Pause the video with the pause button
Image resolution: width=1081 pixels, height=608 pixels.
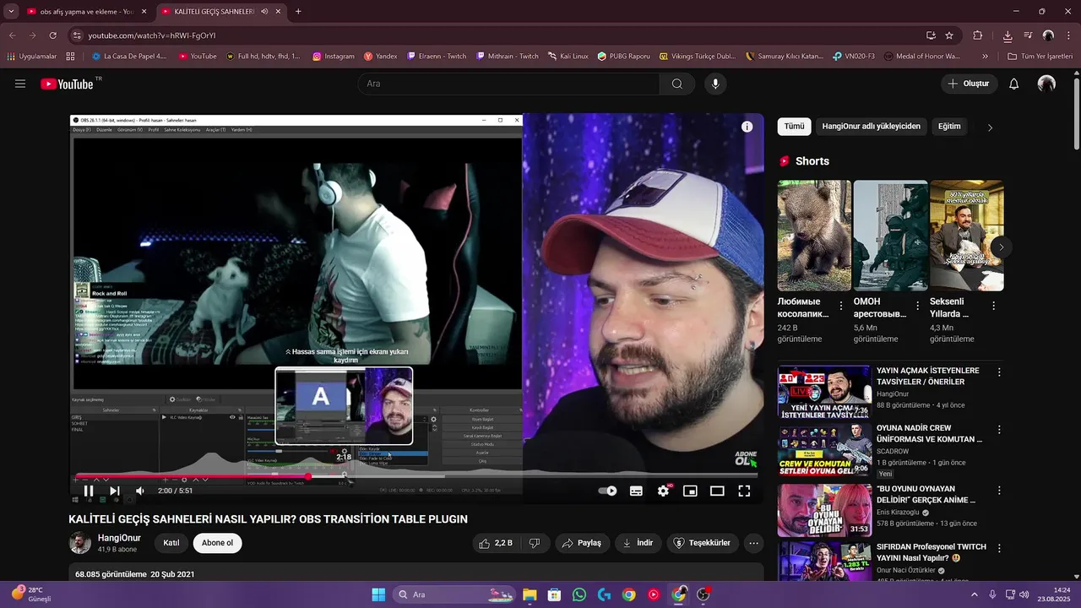88,491
